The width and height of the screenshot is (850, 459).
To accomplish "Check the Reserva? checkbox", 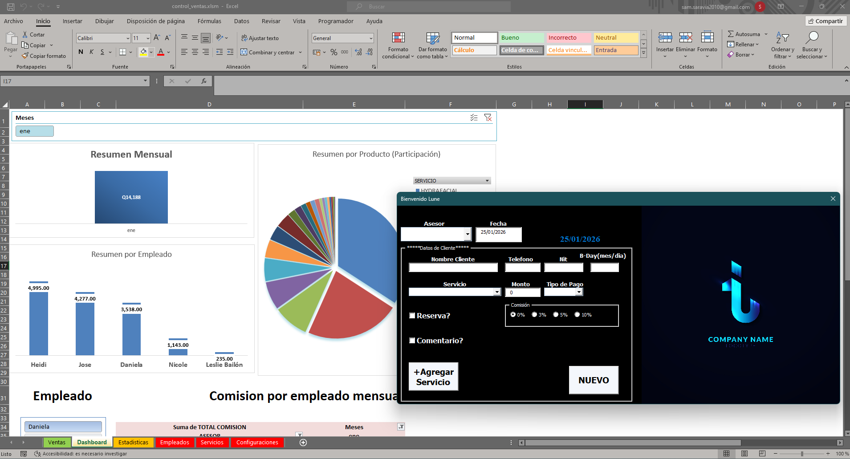I will pos(412,316).
